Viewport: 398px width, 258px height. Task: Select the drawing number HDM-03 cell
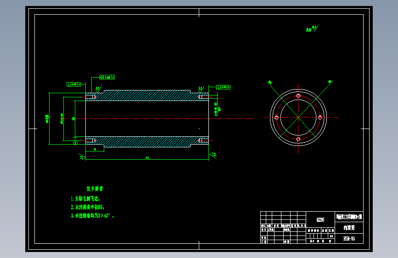pos(349,238)
